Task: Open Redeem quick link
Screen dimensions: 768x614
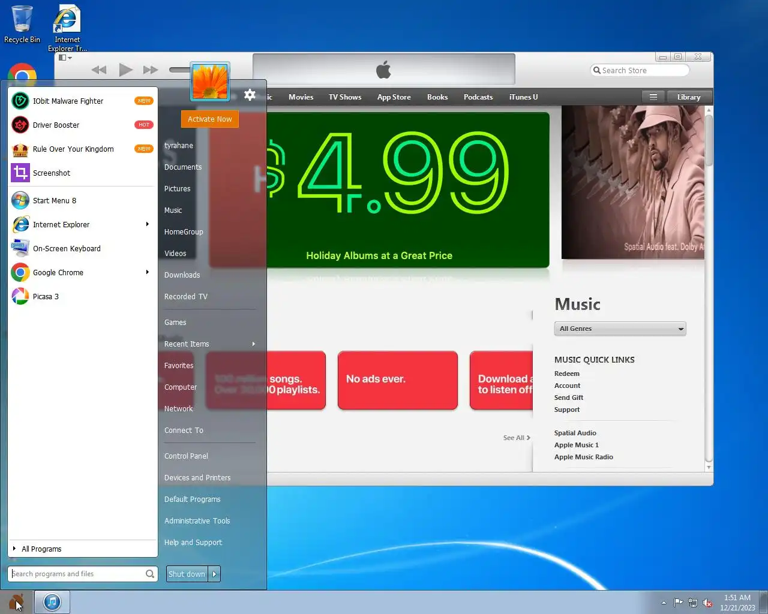Action: (x=567, y=374)
